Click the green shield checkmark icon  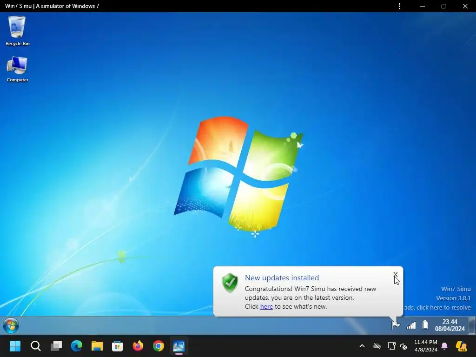click(230, 283)
